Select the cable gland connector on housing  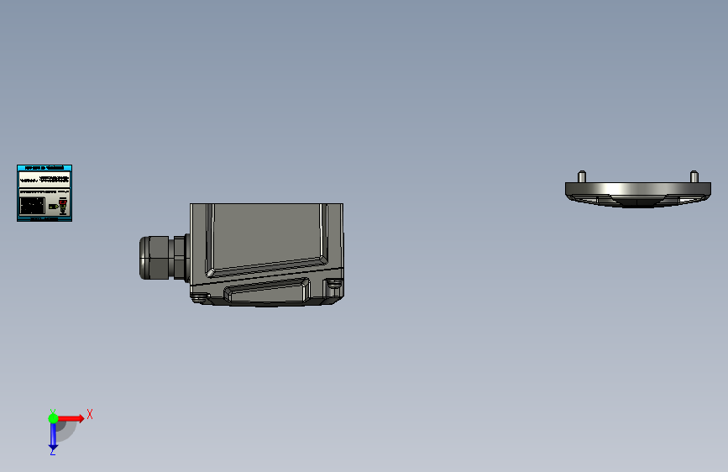(164, 258)
